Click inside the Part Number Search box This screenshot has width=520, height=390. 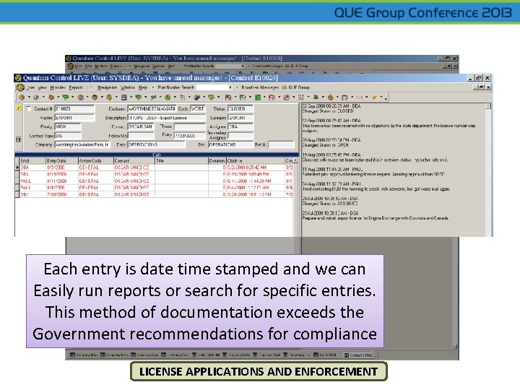[x=212, y=87]
